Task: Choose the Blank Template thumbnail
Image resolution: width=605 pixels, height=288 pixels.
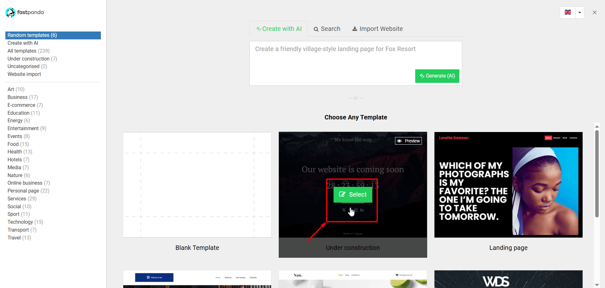Action: [197, 185]
